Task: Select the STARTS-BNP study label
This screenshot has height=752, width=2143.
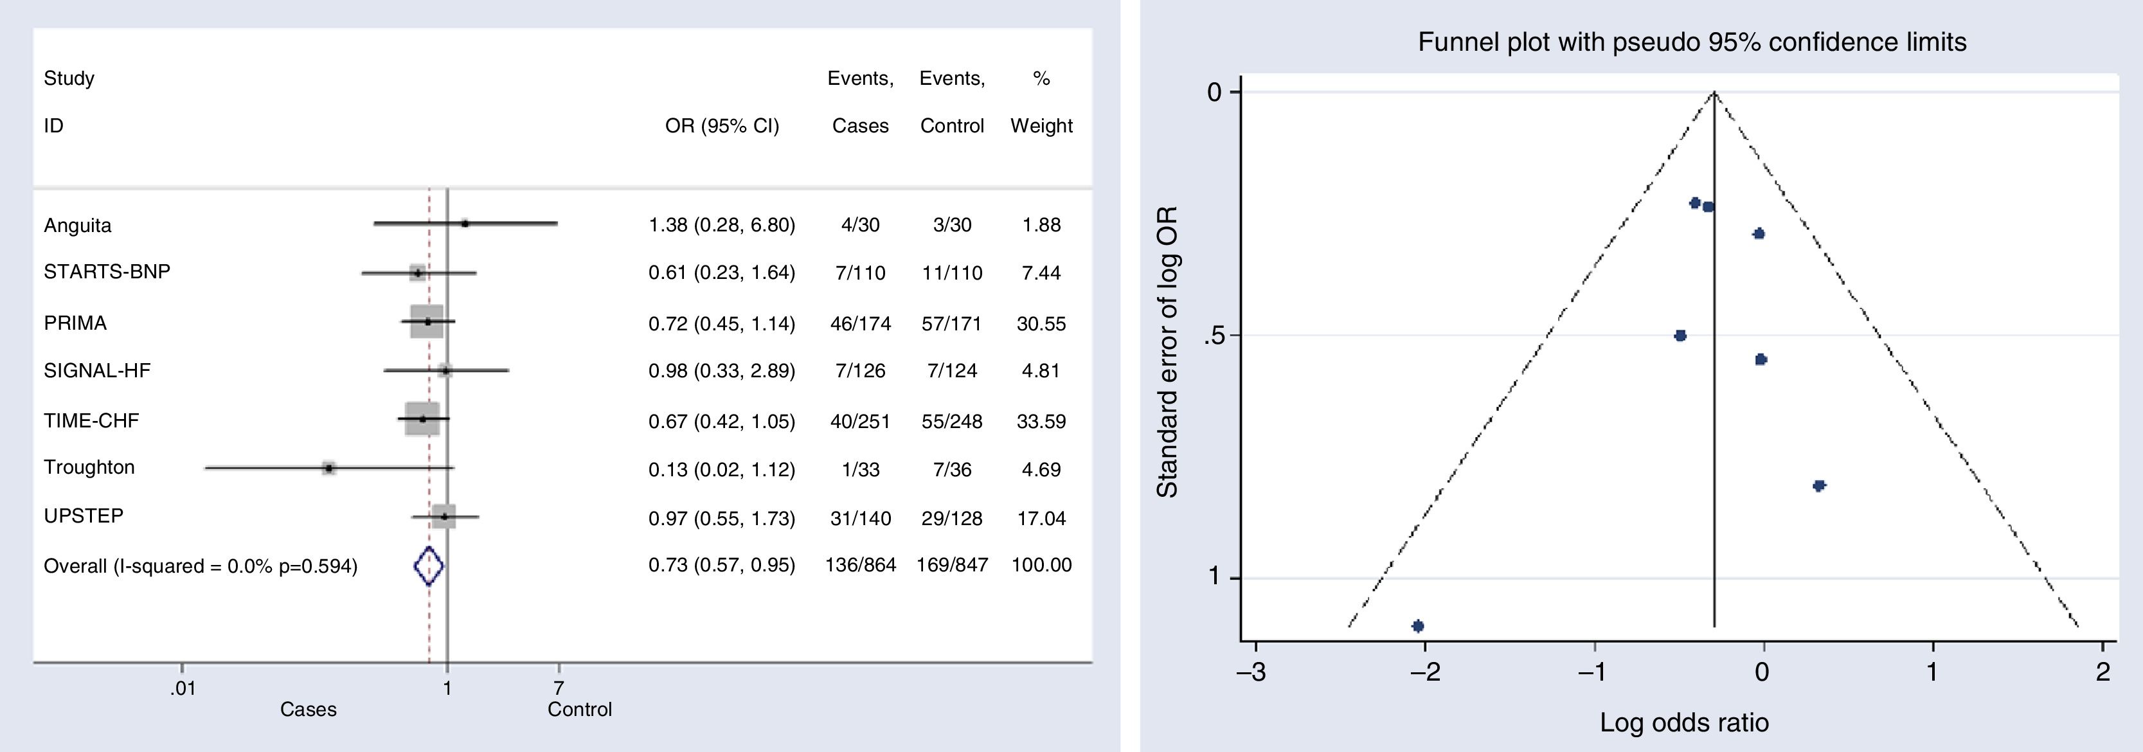Action: pos(107,272)
